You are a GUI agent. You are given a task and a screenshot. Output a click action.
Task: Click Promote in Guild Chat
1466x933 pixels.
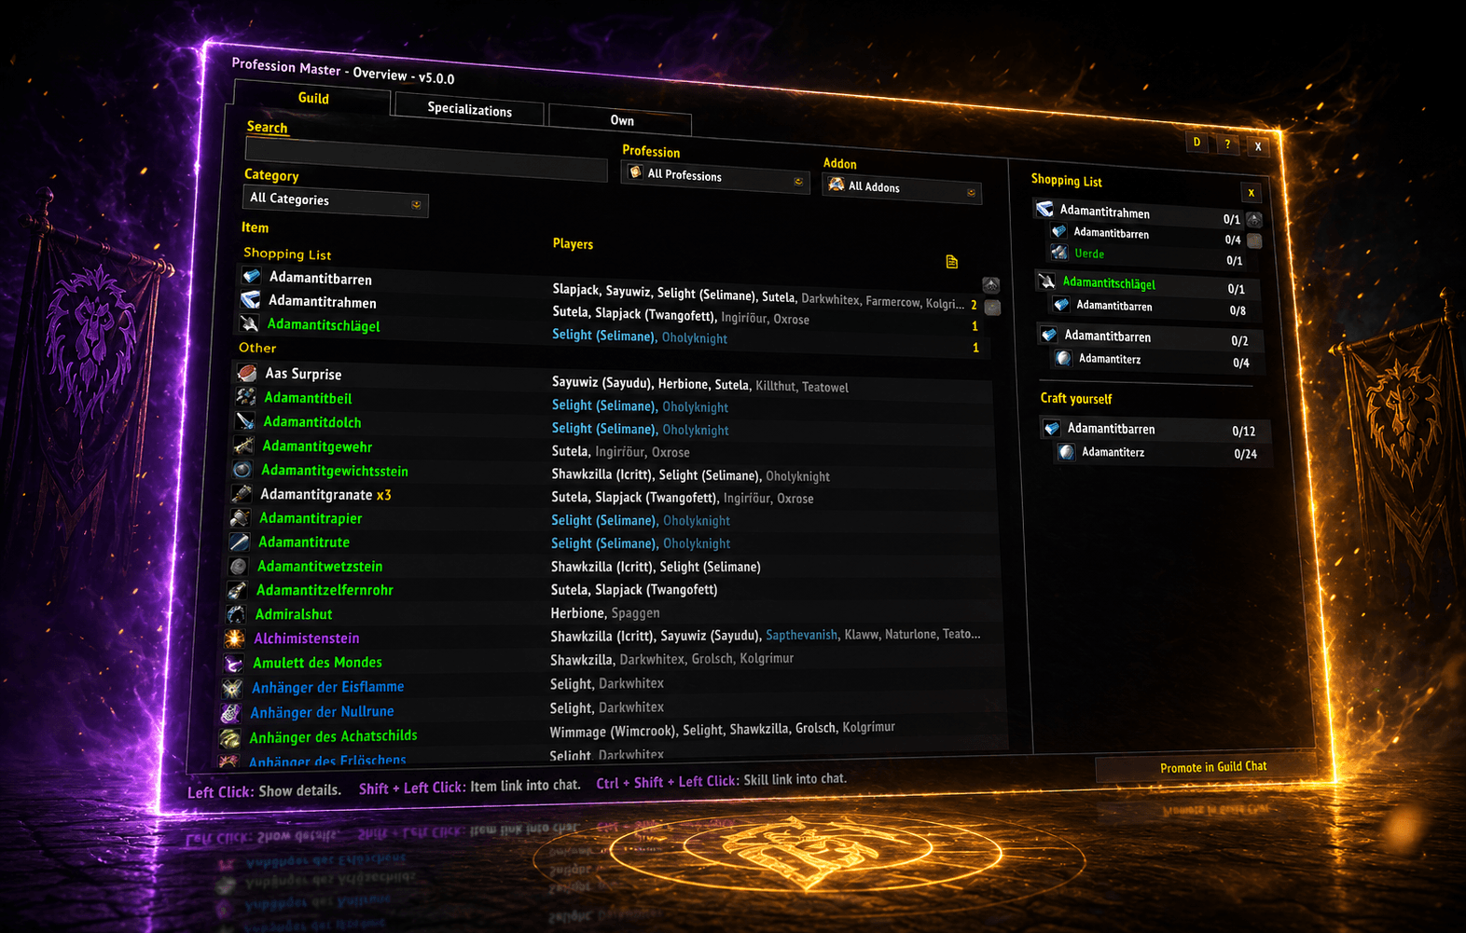[1213, 767]
